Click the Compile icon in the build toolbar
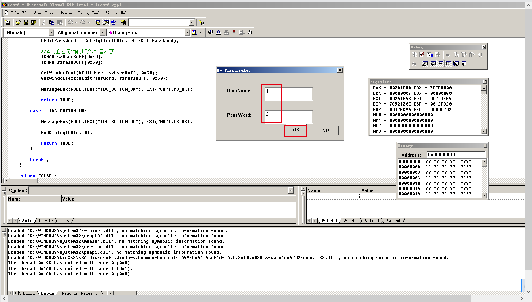Screen dimensions: 532x302 [x=211, y=32]
